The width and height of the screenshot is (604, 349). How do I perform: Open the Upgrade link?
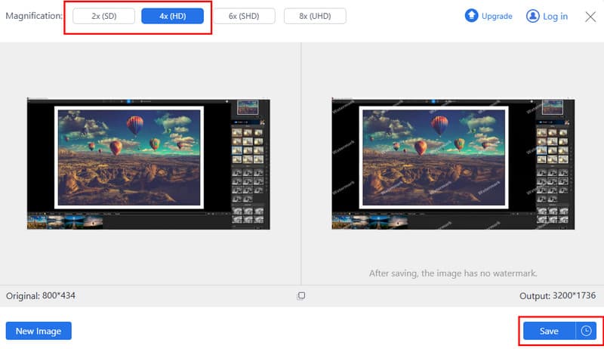497,16
